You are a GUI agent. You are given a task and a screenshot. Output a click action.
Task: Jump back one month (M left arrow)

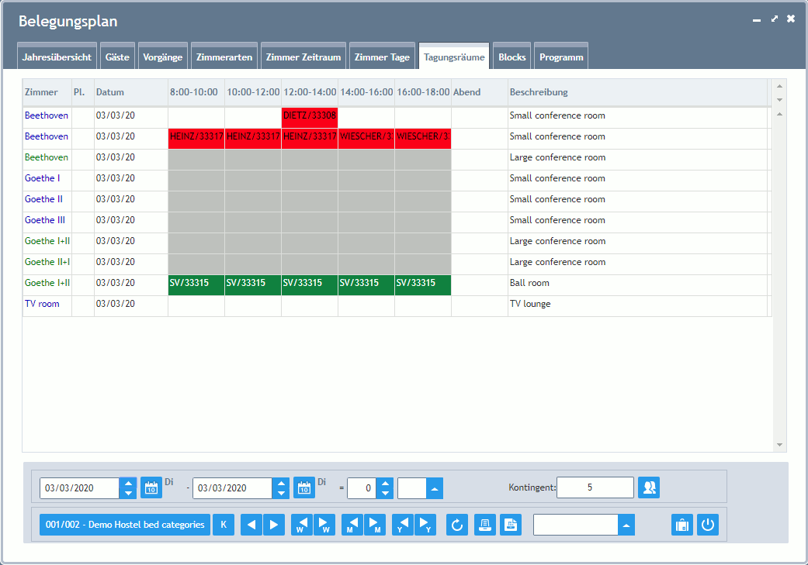click(x=352, y=525)
